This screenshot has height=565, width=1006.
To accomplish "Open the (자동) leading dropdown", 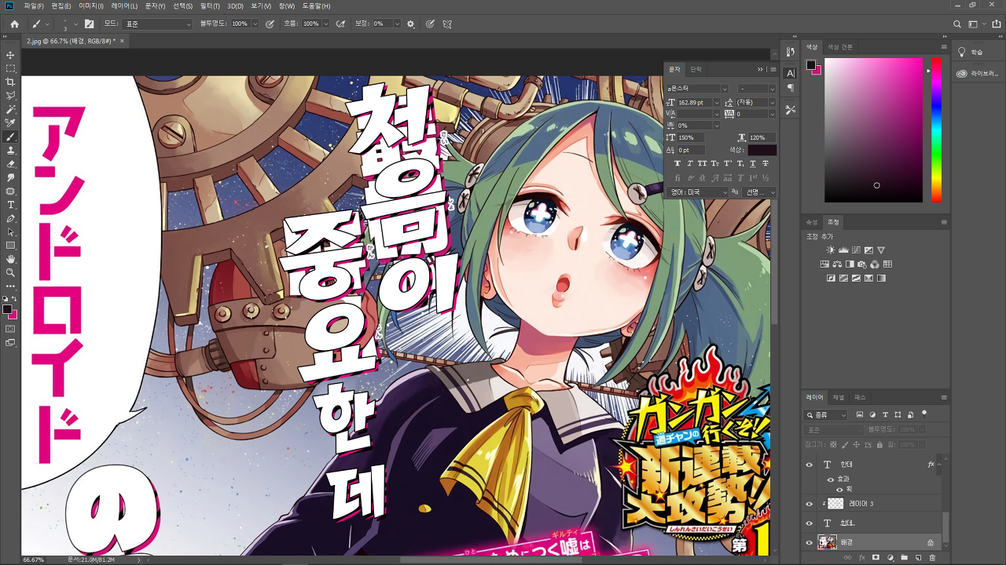I will [x=772, y=102].
